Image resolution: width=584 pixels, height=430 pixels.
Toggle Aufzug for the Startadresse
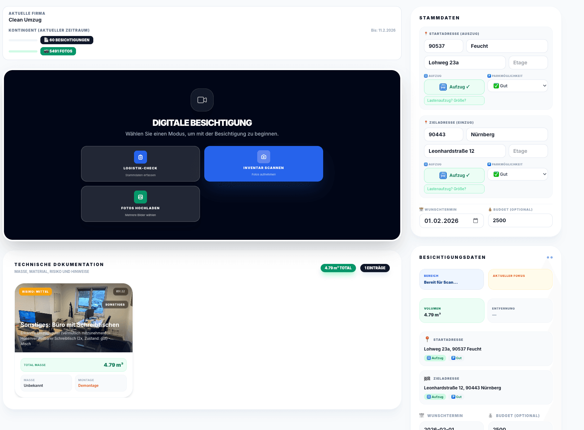pyautogui.click(x=454, y=87)
